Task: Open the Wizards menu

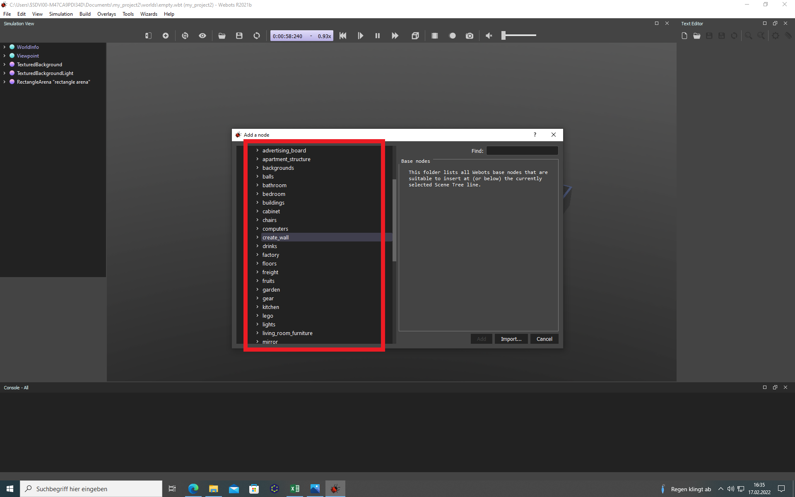Action: [x=149, y=14]
